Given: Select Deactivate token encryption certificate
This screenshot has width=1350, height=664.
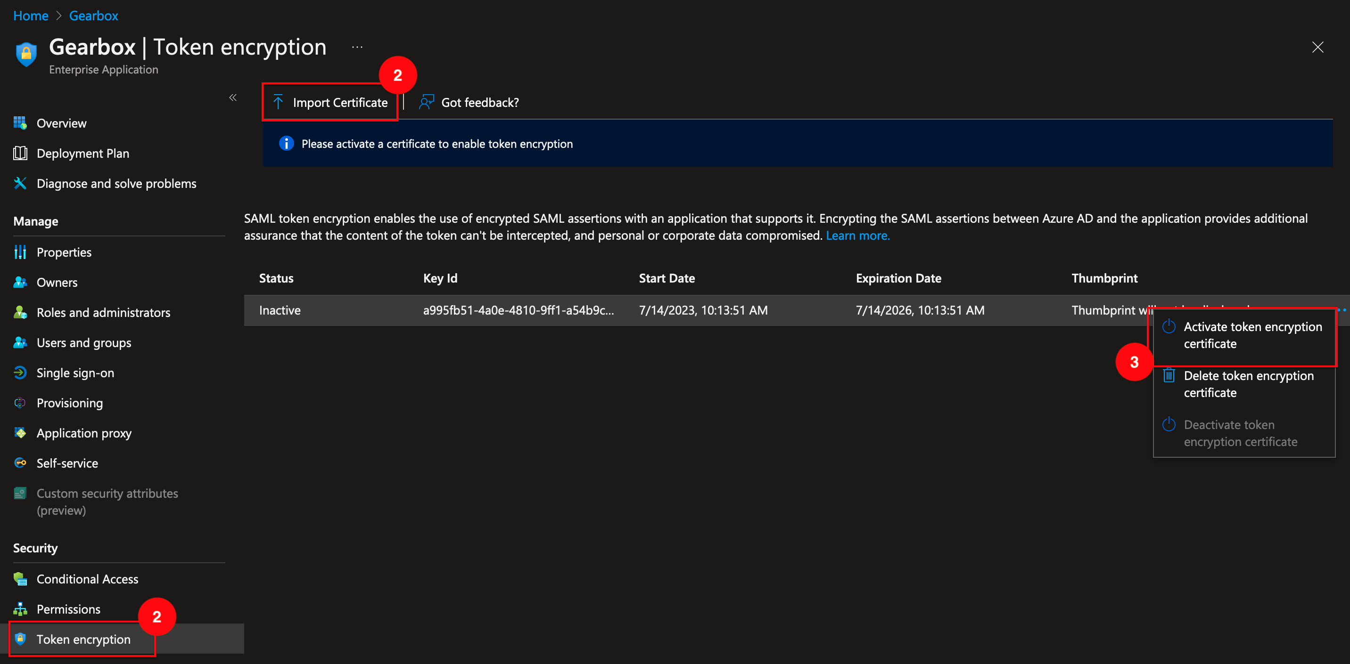Looking at the screenshot, I should click(1243, 433).
